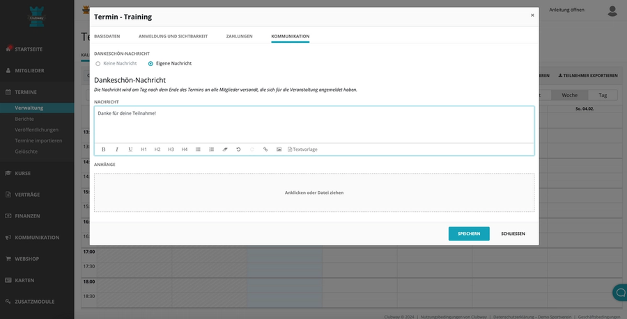Click Anleitung öffnen link
This screenshot has height=319, width=627.
[566, 10]
